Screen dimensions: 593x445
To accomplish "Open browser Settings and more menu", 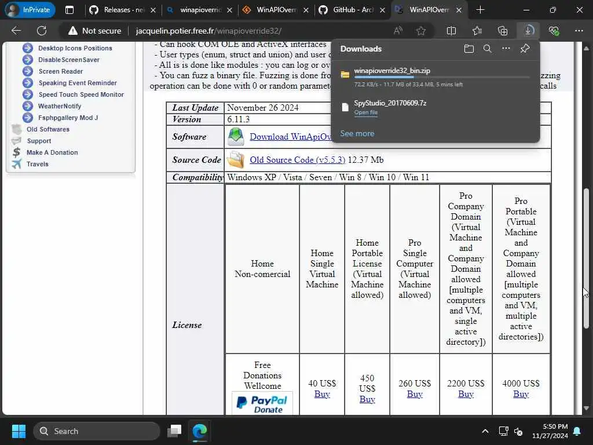I will pyautogui.click(x=579, y=31).
